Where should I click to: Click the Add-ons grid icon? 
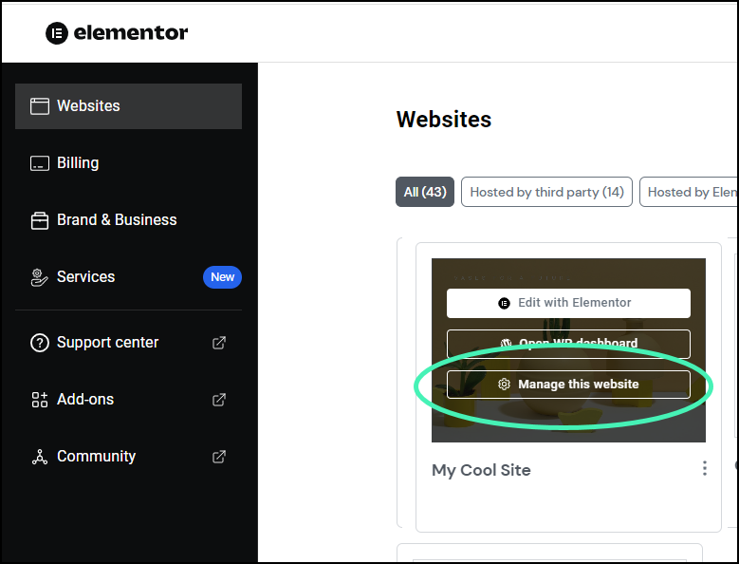tap(39, 400)
